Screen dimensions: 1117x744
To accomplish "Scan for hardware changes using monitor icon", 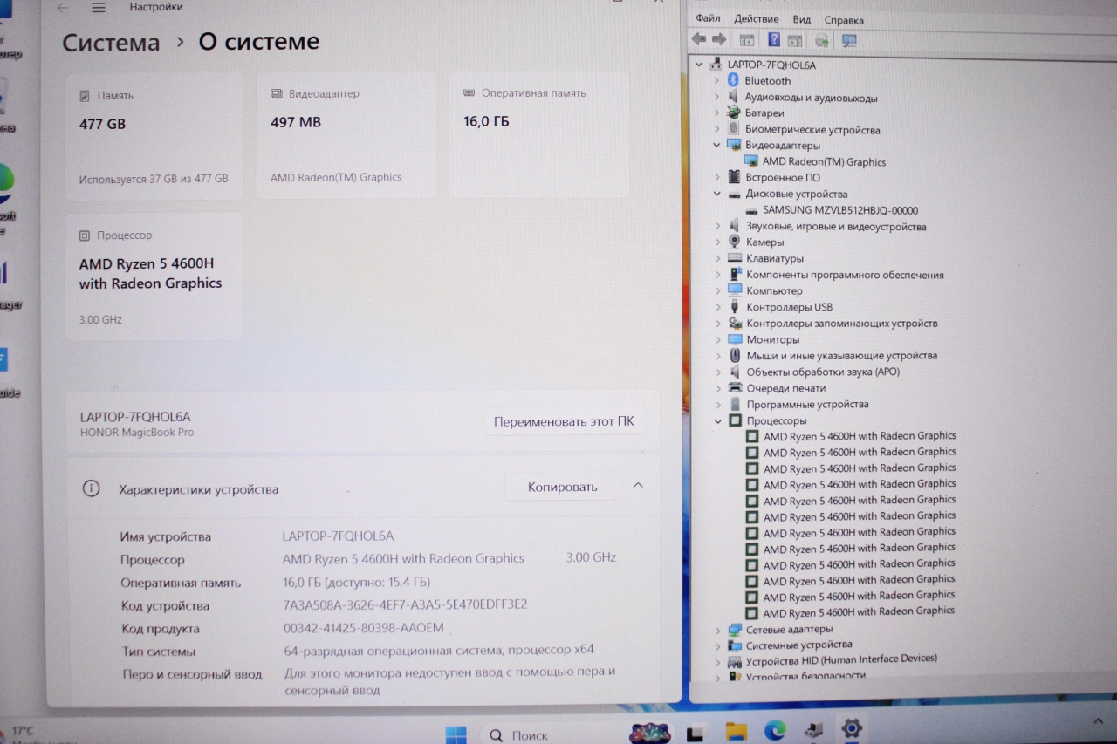I will [x=849, y=40].
